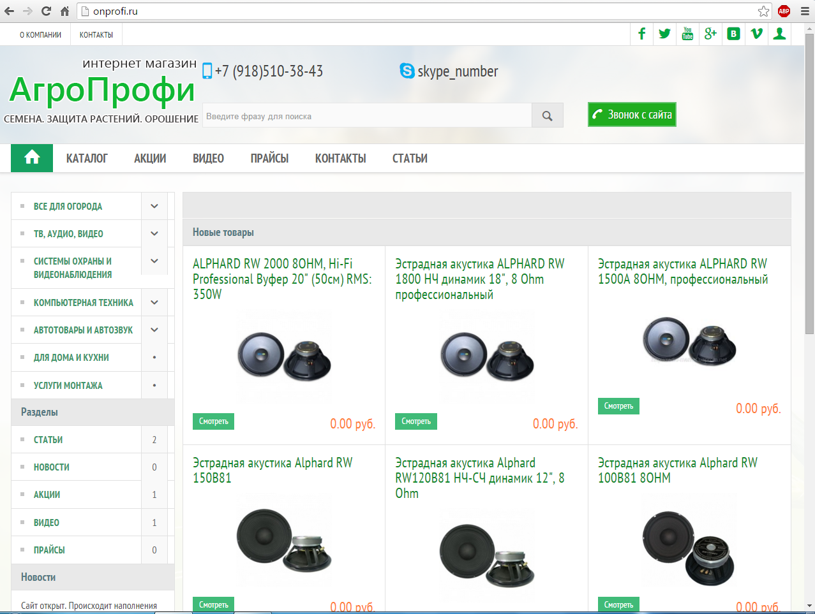
Task: Click the Skype icon
Action: pos(407,71)
